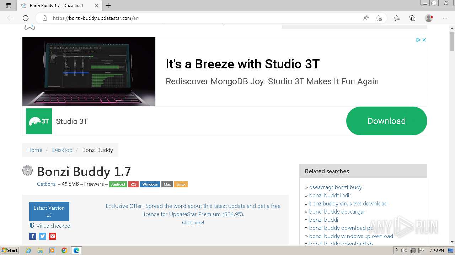This screenshot has height=255, width=455.
Task: Click scrollbar down arrow
Action: [452, 242]
